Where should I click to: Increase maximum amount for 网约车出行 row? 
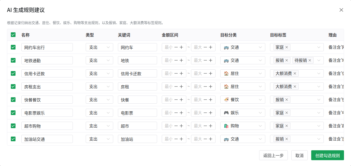tap(211, 47)
